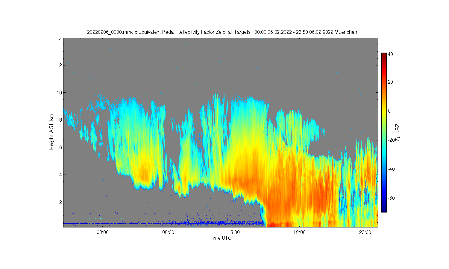Viewport: 449px width, 269px height.
Task: Click the 10 km height tick label
Action: 60,93
